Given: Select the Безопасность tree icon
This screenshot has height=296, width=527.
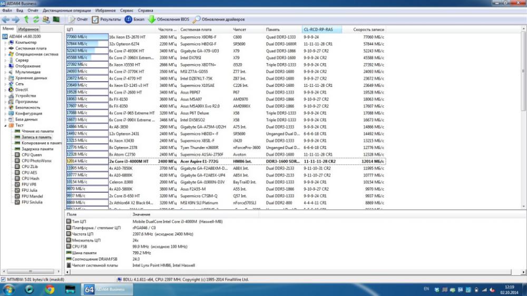Looking at the screenshot, I should coord(11,107).
